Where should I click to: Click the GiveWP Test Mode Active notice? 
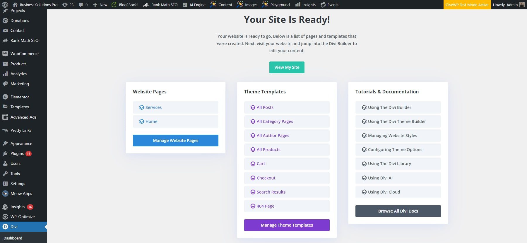coord(467,5)
